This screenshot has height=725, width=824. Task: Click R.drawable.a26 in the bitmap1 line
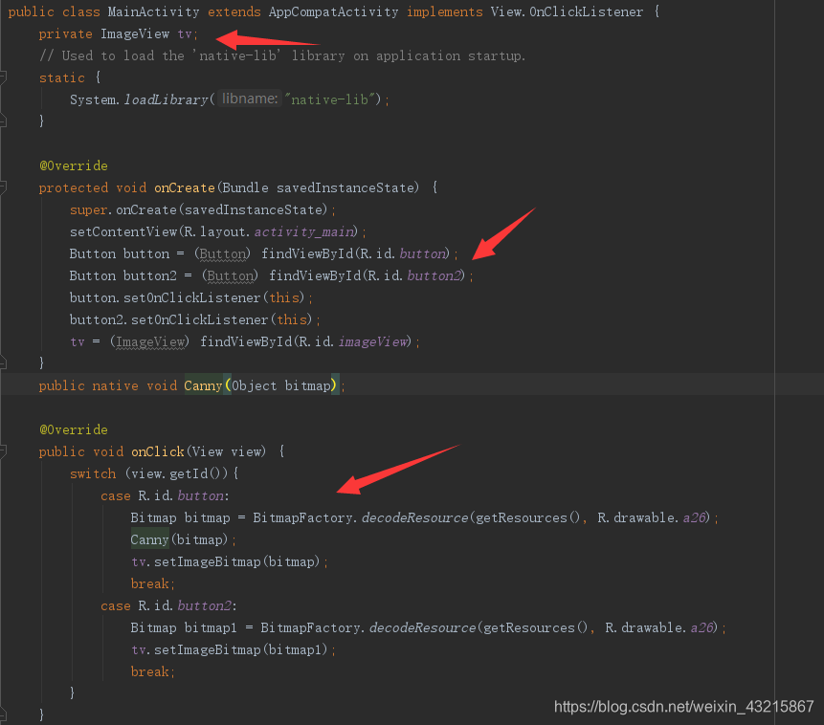pyautogui.click(x=659, y=627)
